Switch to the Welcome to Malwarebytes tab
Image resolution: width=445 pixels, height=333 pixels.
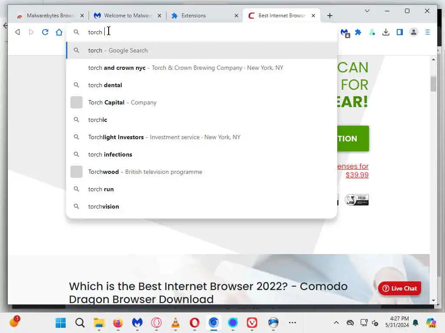pyautogui.click(x=128, y=16)
